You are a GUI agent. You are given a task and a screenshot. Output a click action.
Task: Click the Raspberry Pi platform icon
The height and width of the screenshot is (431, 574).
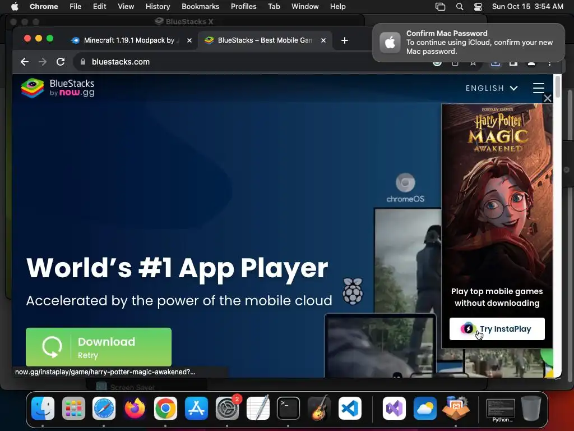tap(353, 291)
